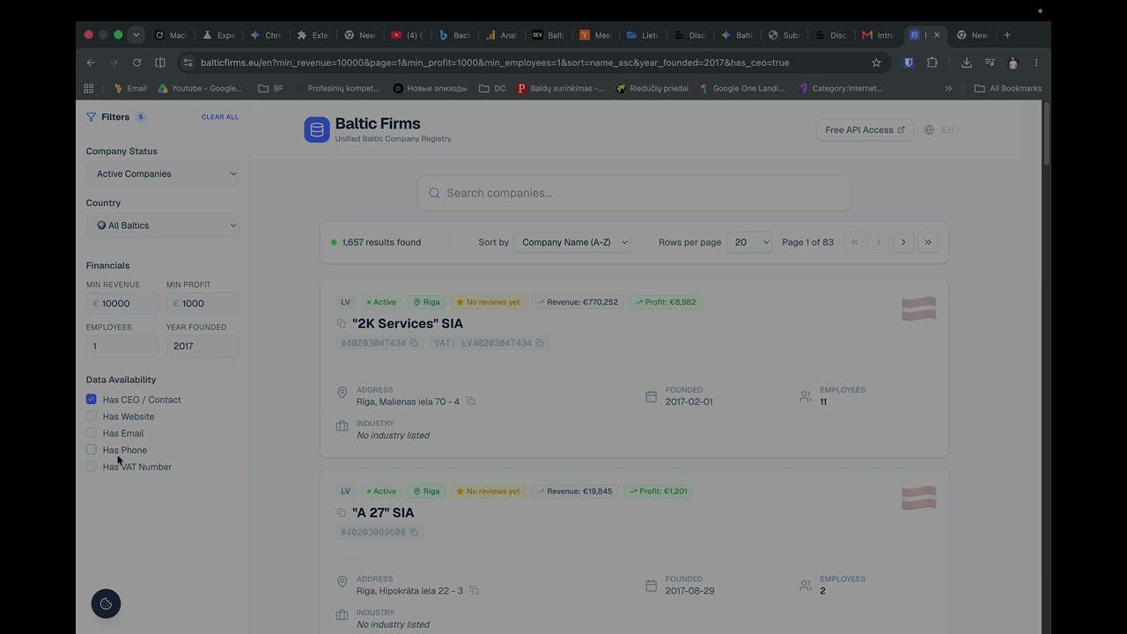Open "A 27" SIA company title
1127x634 pixels.
tap(383, 512)
